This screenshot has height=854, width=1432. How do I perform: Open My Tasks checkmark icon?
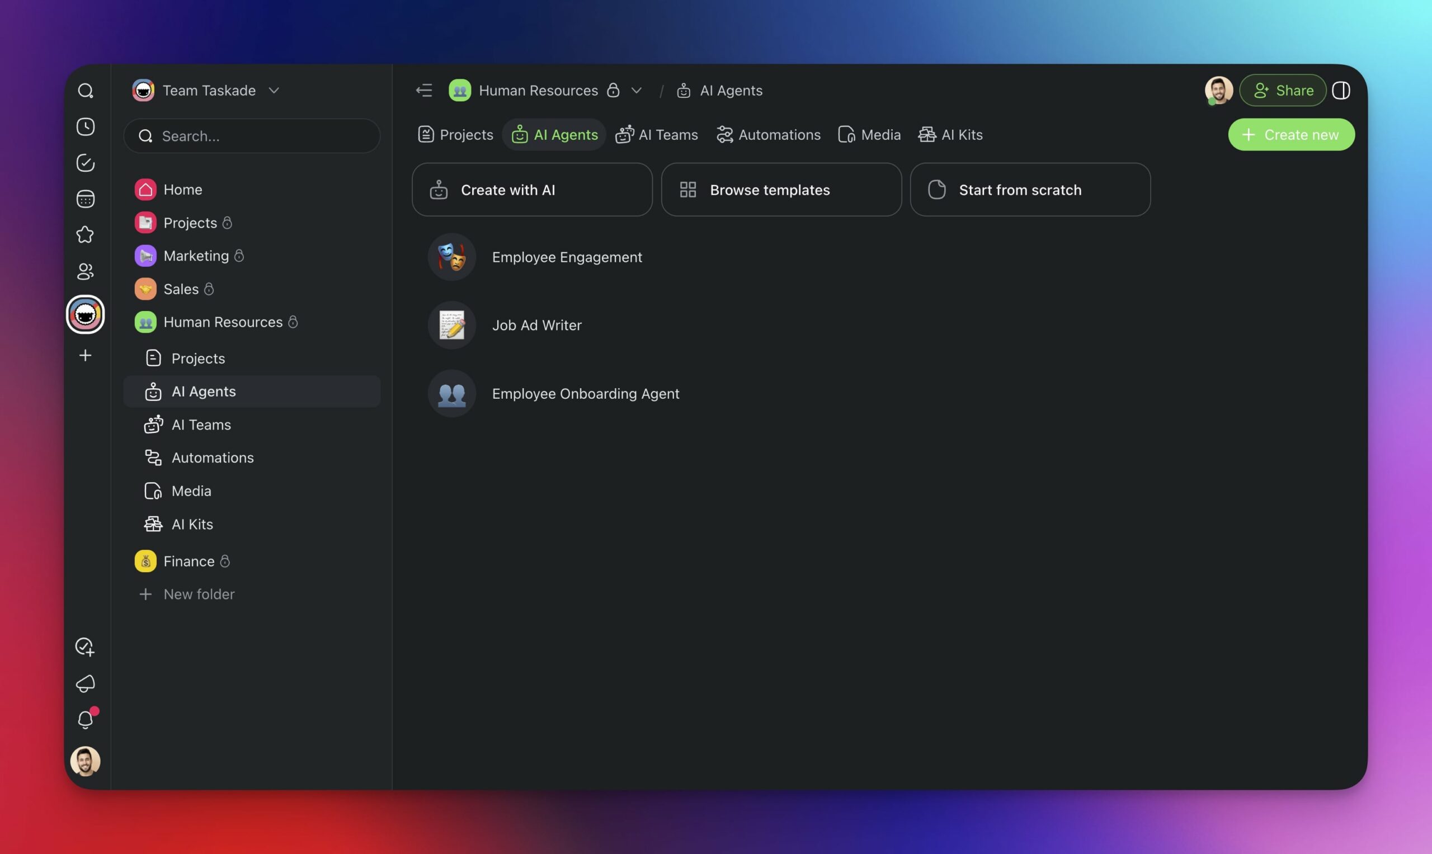point(85,163)
